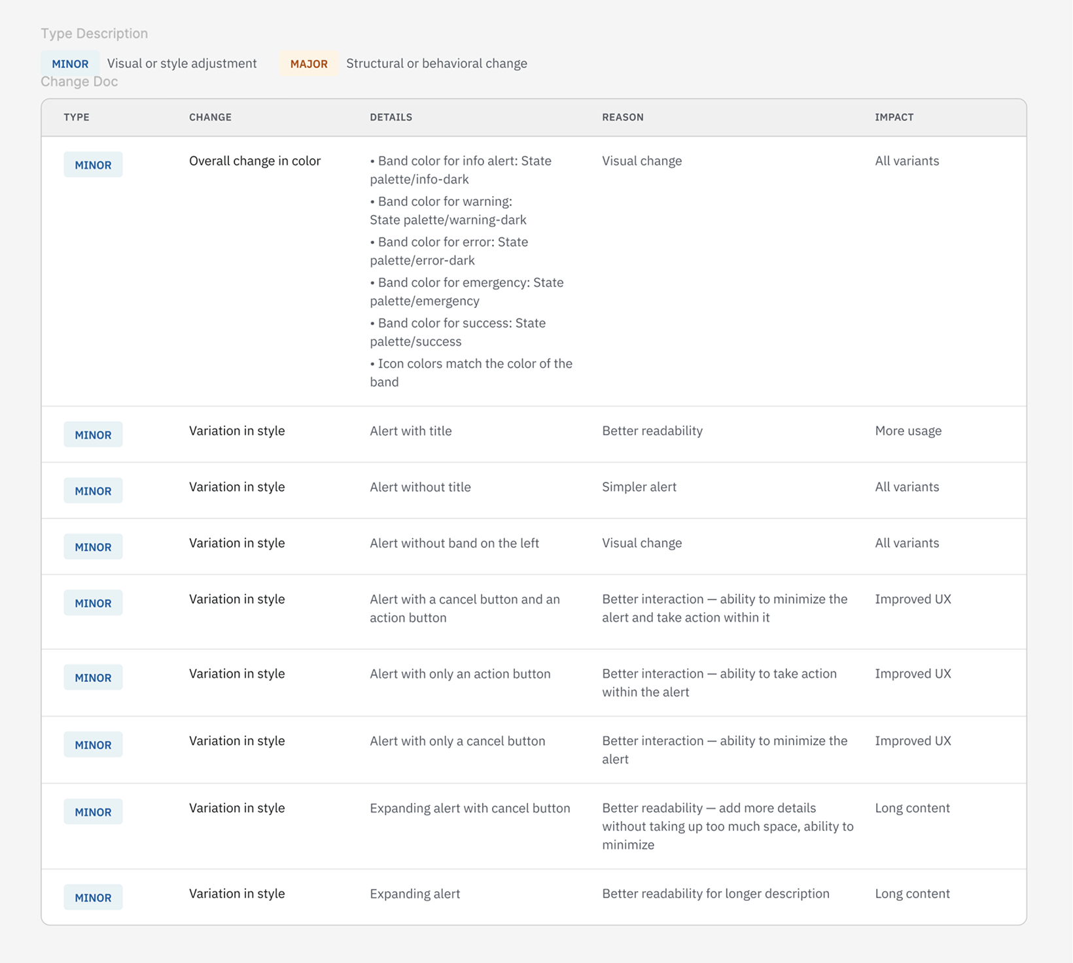Click the TYPE column header
The image size is (1073, 963).
(x=77, y=117)
